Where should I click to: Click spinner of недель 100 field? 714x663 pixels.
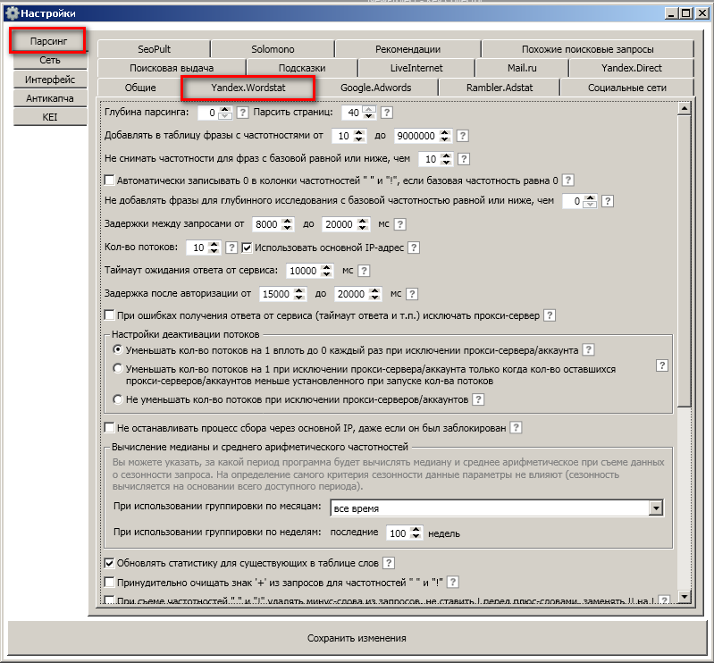tap(416, 533)
